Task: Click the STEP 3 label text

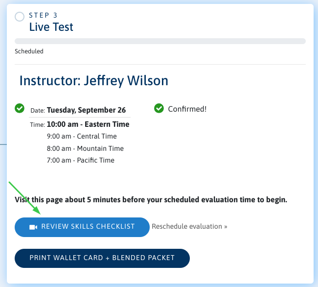Action: pyautogui.click(x=43, y=15)
